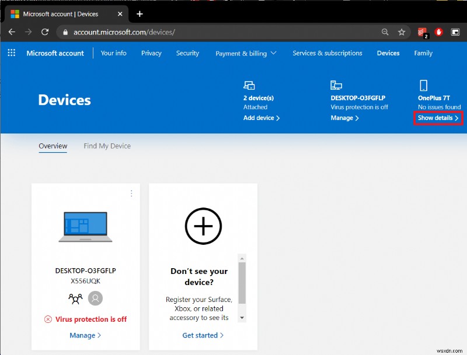Select the Security menu item
This screenshot has height=355, width=467.
pos(187,53)
